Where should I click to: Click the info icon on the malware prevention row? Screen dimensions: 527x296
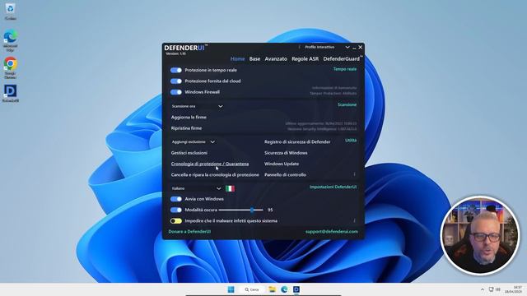(354, 220)
